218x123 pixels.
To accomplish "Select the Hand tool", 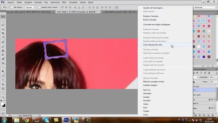I will pyautogui.click(x=3, y=93).
